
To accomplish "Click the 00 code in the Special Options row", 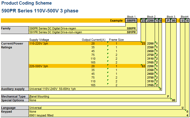I will [x=174, y=100].
